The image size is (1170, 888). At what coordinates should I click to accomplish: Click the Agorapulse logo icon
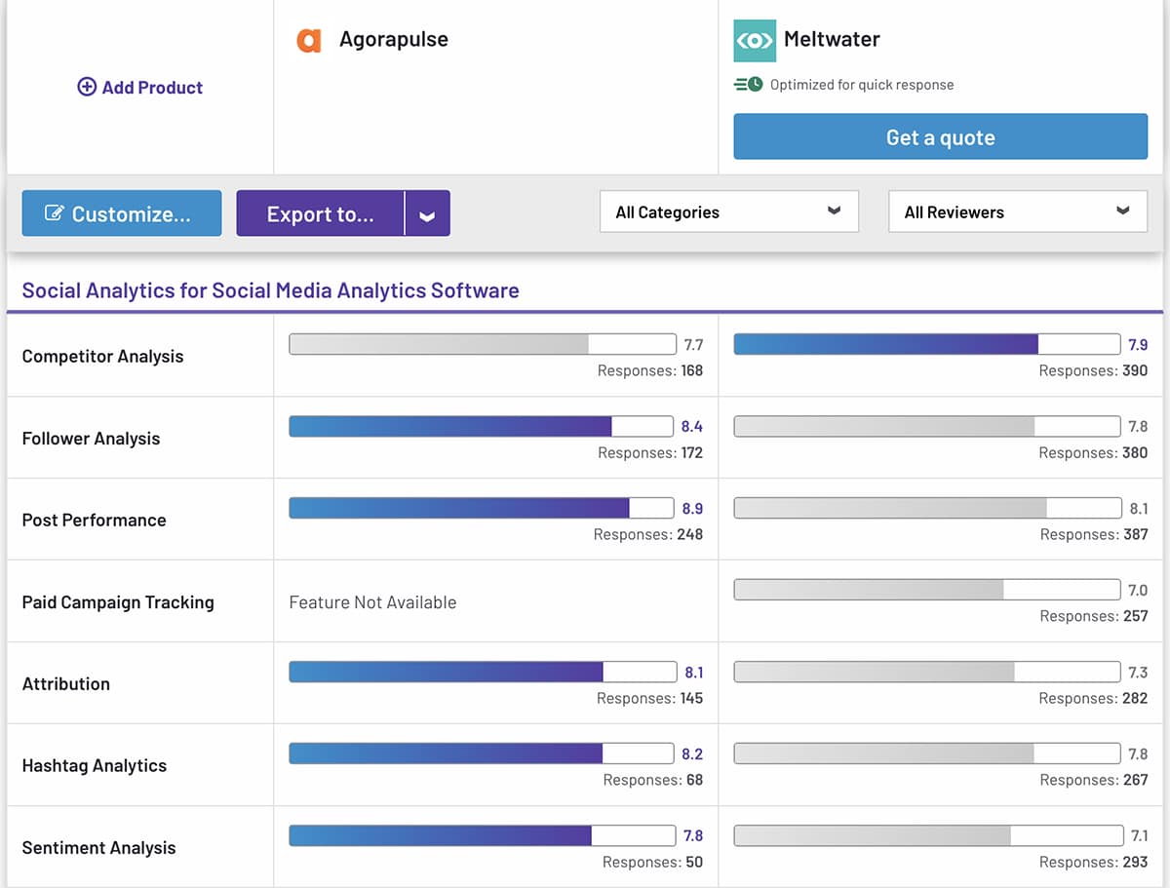pyautogui.click(x=308, y=40)
